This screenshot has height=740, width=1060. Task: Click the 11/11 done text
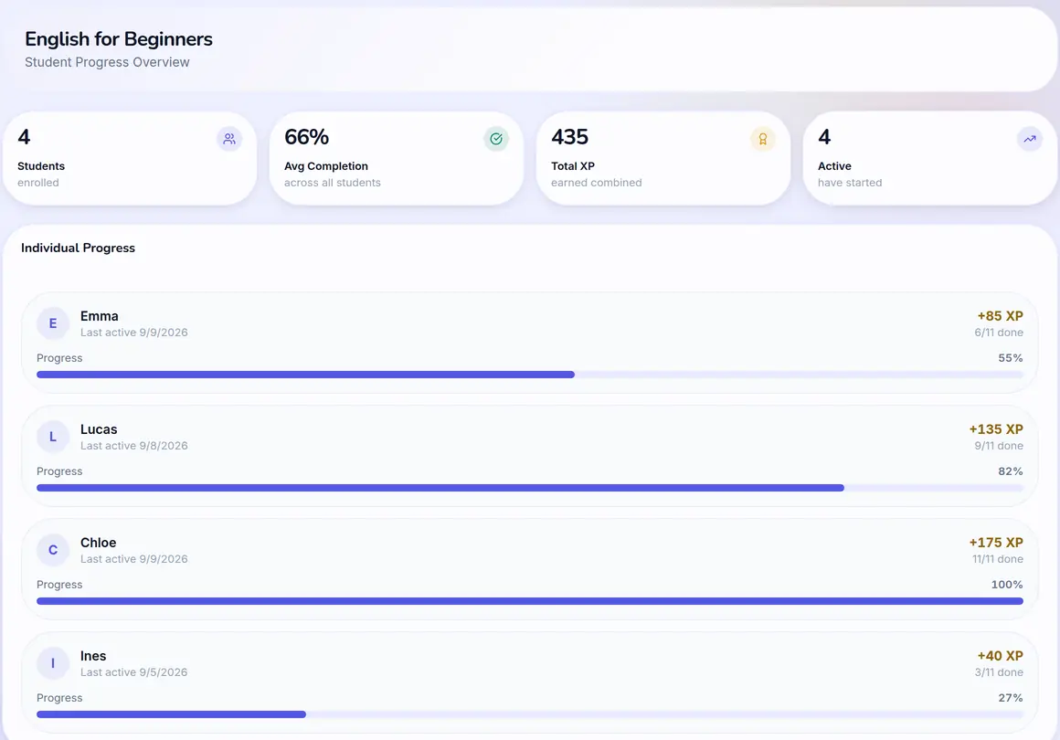click(998, 559)
